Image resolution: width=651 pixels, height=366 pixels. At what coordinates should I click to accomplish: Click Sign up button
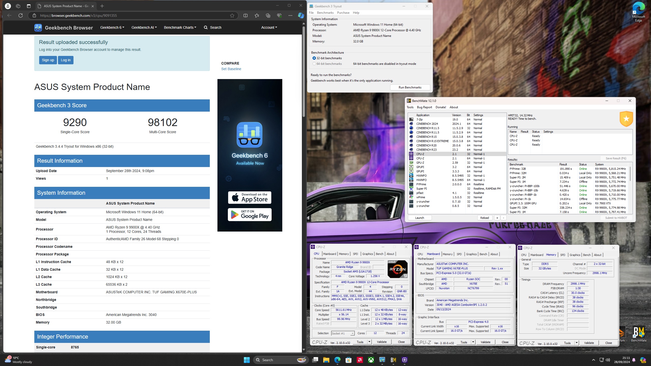point(48,60)
